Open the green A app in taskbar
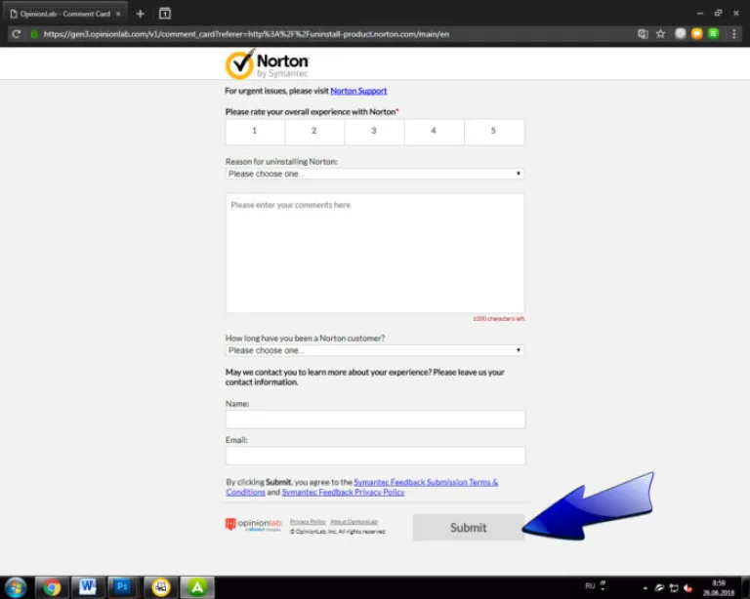Image resolution: width=750 pixels, height=599 pixels. pos(197,587)
